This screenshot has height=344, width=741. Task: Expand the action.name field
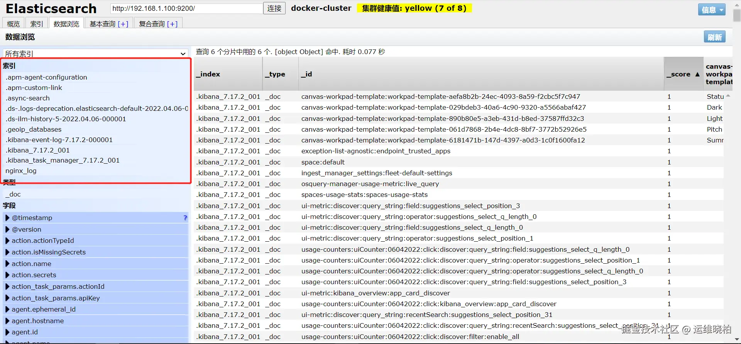point(7,264)
